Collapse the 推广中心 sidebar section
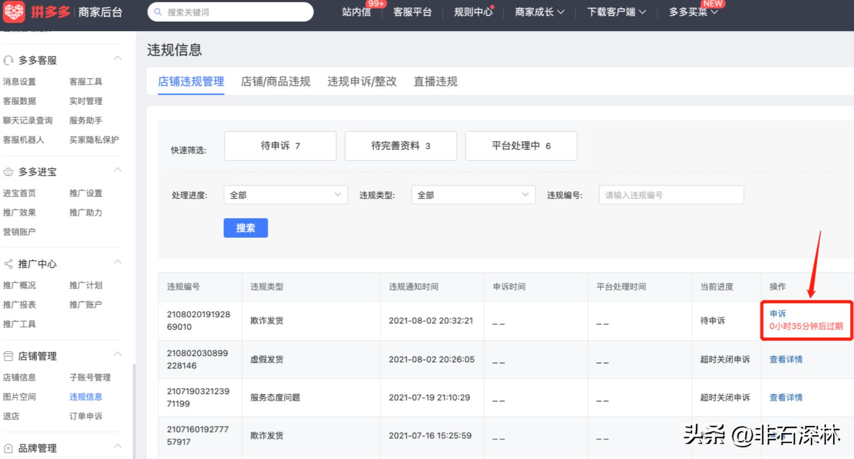The height and width of the screenshot is (459, 854). point(118,262)
